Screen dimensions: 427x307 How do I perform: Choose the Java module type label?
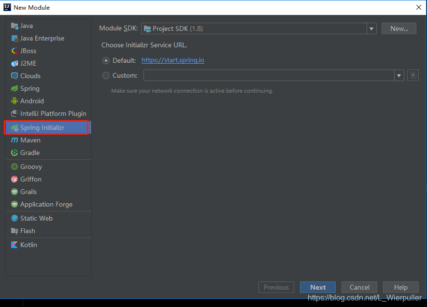pyautogui.click(x=27, y=26)
